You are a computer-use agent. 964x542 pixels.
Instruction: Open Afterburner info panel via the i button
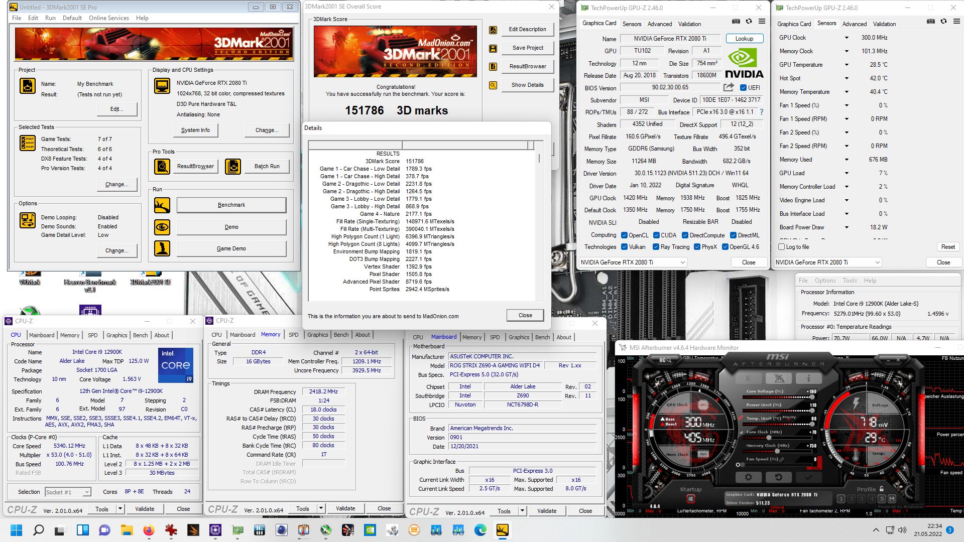pos(808,378)
